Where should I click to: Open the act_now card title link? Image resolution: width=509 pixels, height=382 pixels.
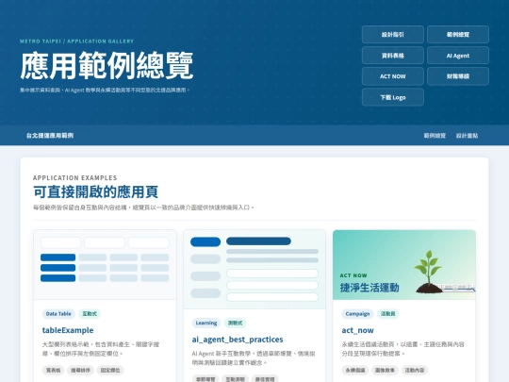pyautogui.click(x=357, y=330)
